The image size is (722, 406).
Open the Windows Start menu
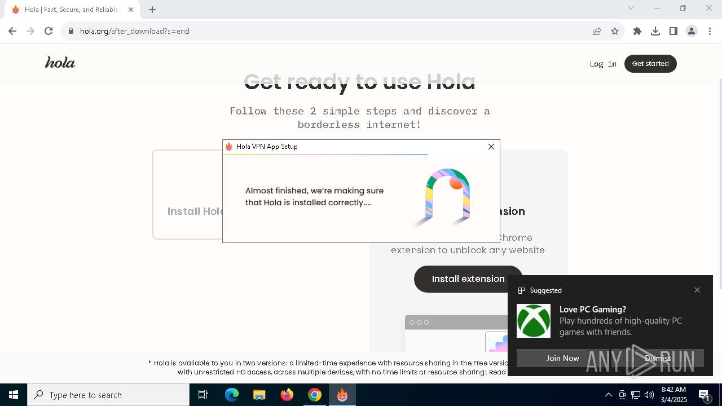pos(14,395)
